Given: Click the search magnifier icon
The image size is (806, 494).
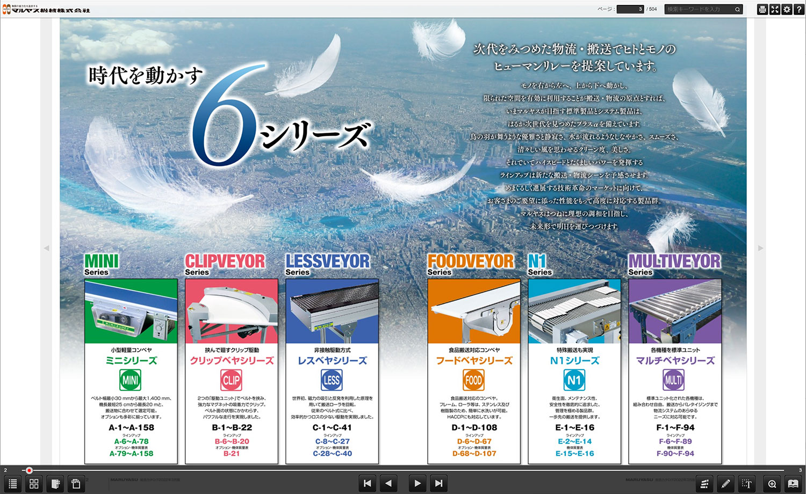Looking at the screenshot, I should [738, 9].
